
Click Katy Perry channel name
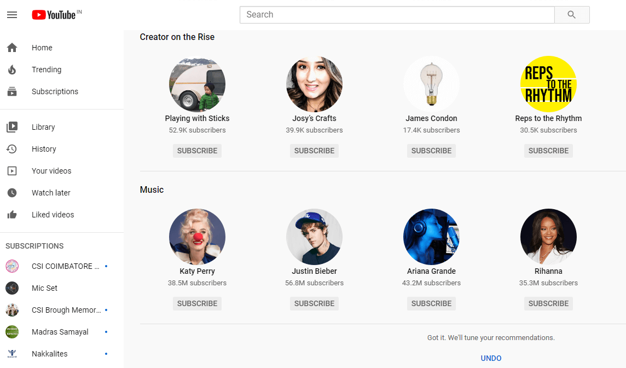pyautogui.click(x=197, y=271)
